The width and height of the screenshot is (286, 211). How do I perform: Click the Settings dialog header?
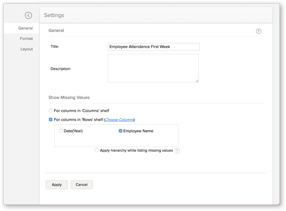(x=54, y=15)
